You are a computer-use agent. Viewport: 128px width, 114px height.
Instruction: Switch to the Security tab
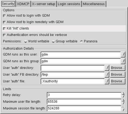[x=8, y=4]
